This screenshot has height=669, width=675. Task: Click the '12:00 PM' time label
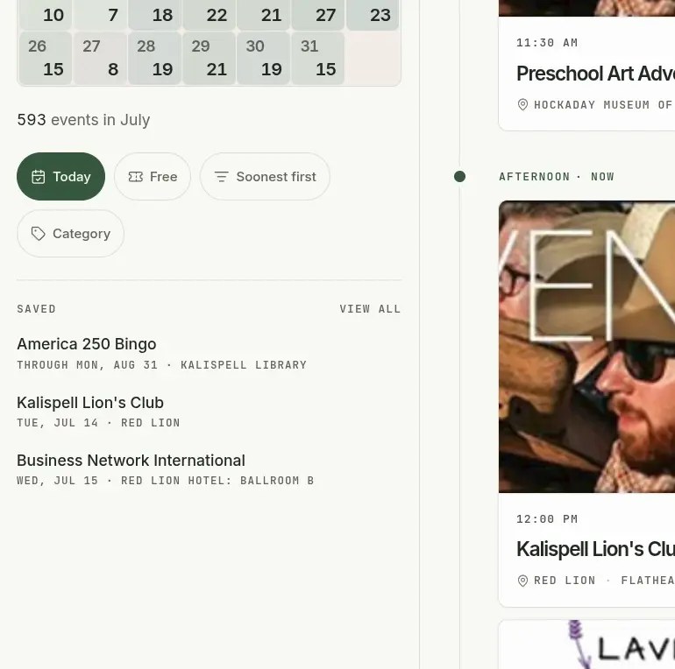pyautogui.click(x=547, y=519)
